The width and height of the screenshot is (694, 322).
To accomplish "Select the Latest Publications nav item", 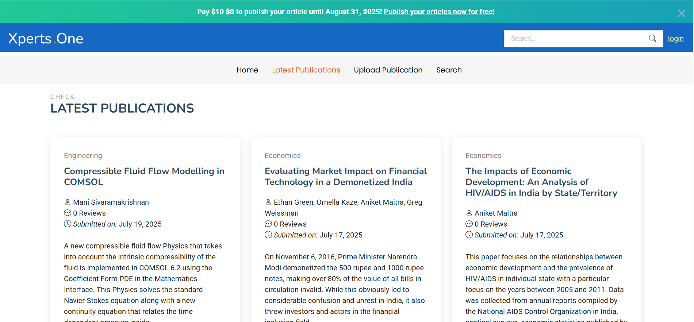I will point(306,70).
